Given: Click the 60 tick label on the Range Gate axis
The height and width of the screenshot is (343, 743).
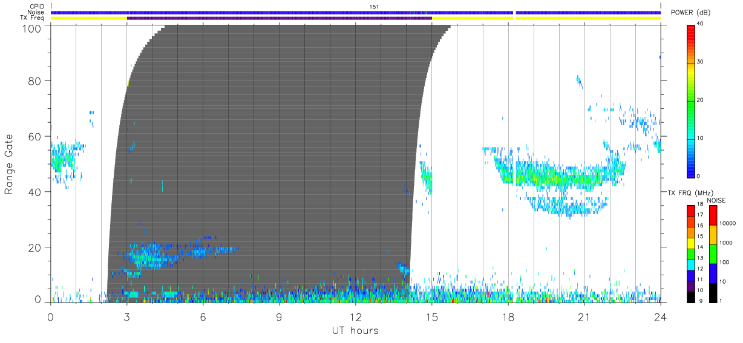Looking at the screenshot, I should (x=35, y=136).
